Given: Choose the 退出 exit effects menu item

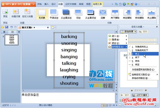Looking at the screenshot, I should 118,43.
